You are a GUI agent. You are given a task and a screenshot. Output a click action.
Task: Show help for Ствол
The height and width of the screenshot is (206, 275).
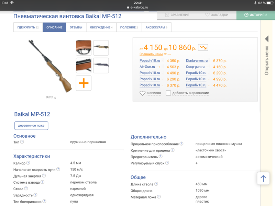click(26, 188)
